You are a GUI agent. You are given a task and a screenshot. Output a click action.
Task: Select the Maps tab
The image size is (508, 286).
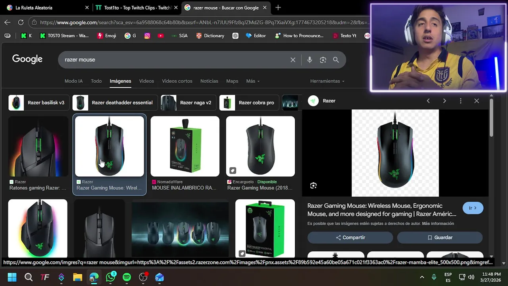coord(232,81)
